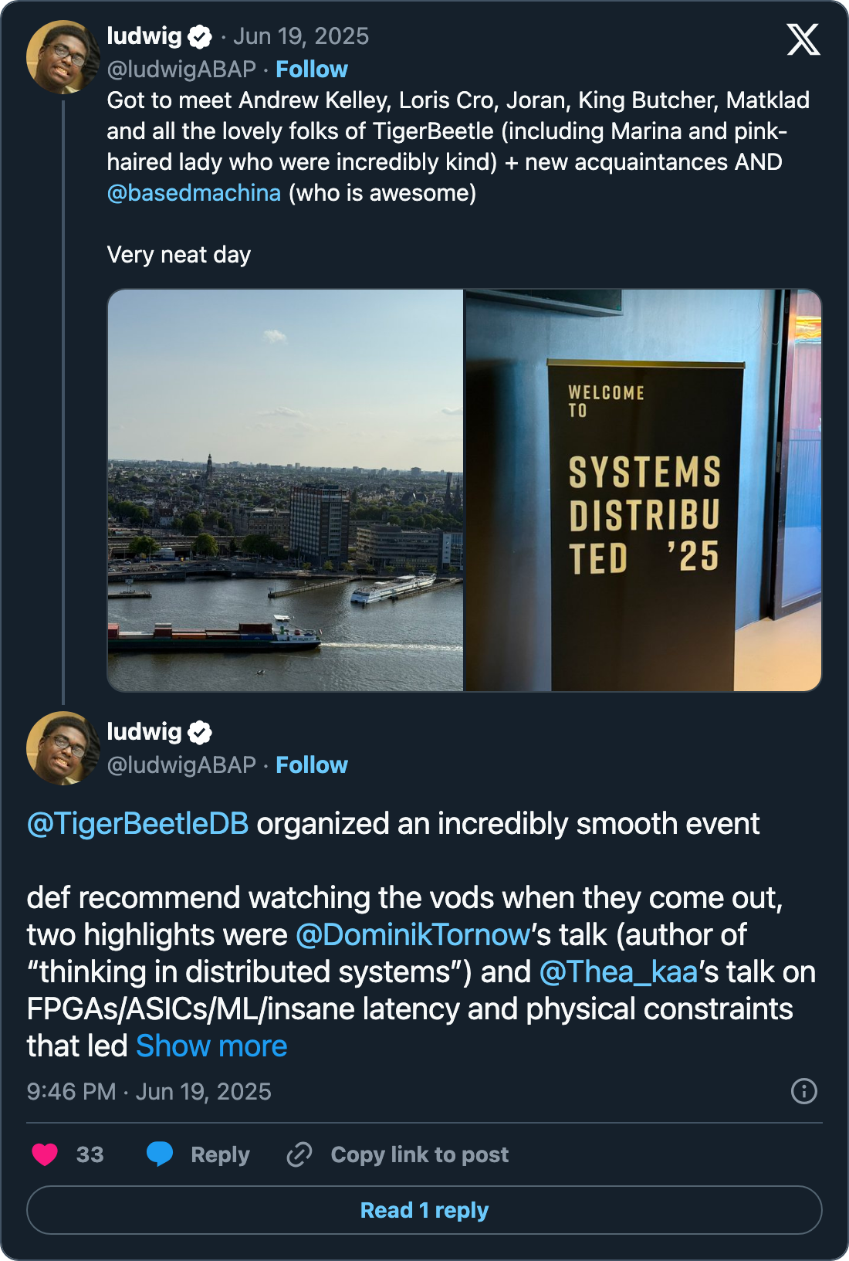Viewport: 849px width, 1261px height.
Task: Click Read 1 reply button
Action: (424, 1210)
